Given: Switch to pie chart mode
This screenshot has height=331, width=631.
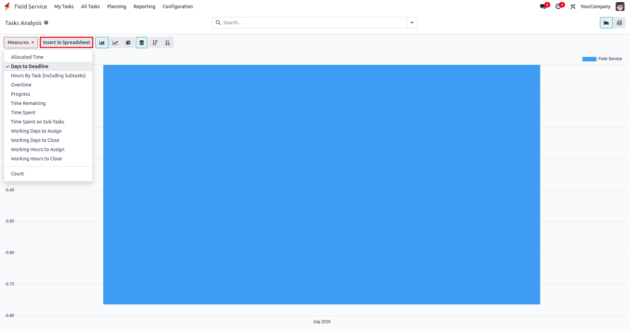Looking at the screenshot, I should 128,43.
